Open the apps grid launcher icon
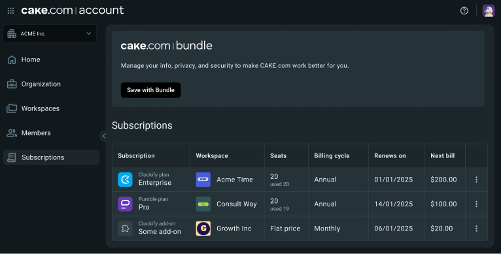The image size is (501, 254). (10, 11)
